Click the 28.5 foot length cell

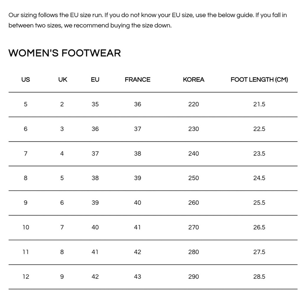point(259,277)
